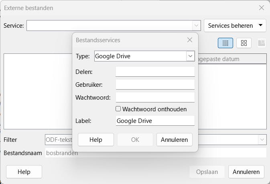
Task: Enable Wachtwoord onthouden checkbox
Action: [x=118, y=109]
